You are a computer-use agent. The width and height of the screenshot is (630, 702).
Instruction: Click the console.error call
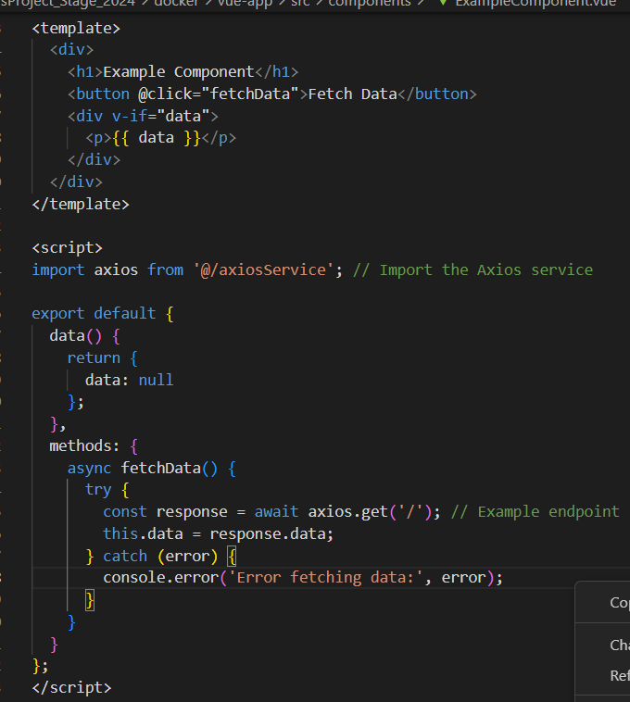(161, 578)
